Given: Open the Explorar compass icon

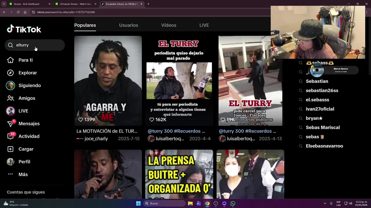Looking at the screenshot, I should 10,73.
